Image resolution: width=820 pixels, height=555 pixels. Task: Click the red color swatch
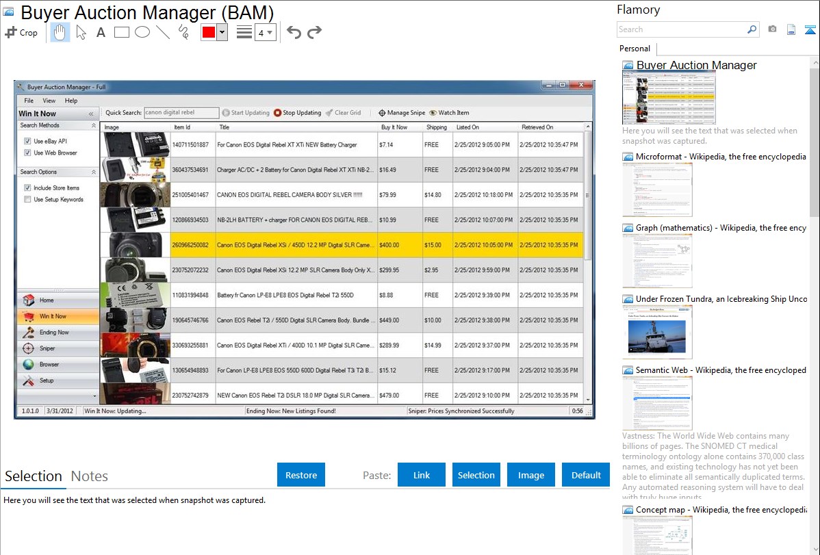click(209, 32)
